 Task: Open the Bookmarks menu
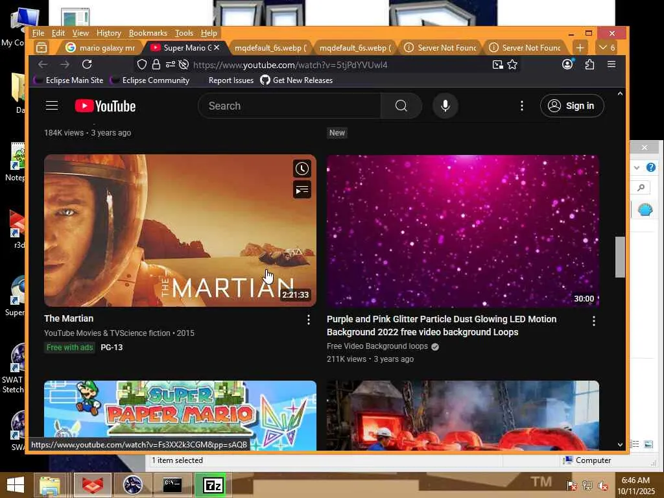tap(148, 33)
